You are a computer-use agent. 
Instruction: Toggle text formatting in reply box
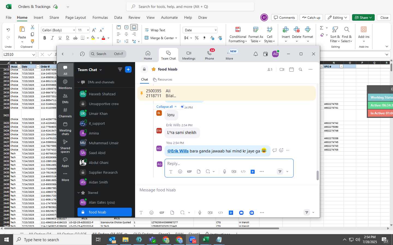coord(171,171)
